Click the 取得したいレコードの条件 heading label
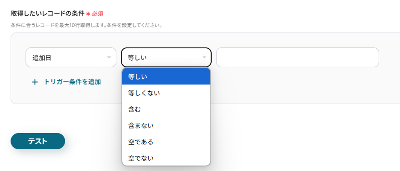Image resolution: width=400 pixels, height=171 pixels. click(x=47, y=13)
